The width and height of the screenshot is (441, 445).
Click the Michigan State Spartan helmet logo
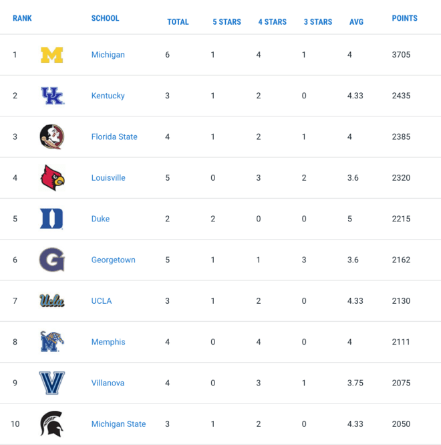coord(51,424)
